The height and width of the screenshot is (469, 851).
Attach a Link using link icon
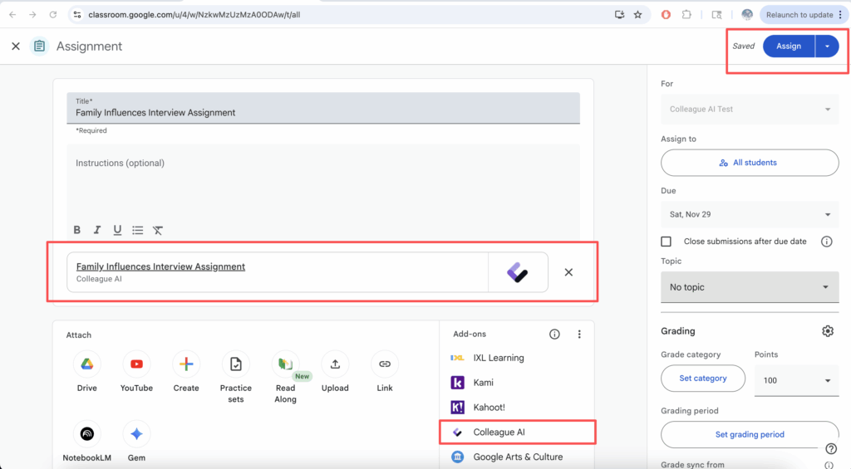point(385,364)
